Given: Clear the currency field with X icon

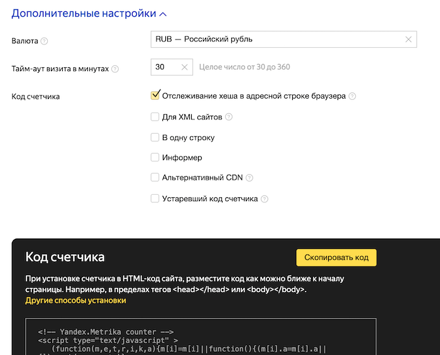Looking at the screenshot, I should pos(409,40).
